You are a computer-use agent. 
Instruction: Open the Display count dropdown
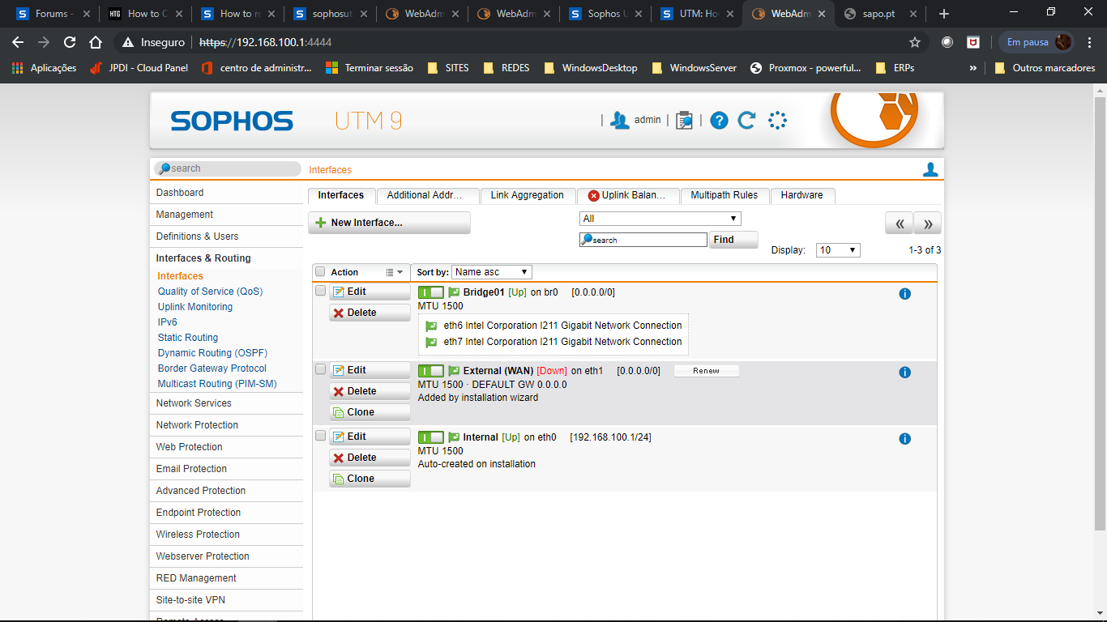coord(838,250)
